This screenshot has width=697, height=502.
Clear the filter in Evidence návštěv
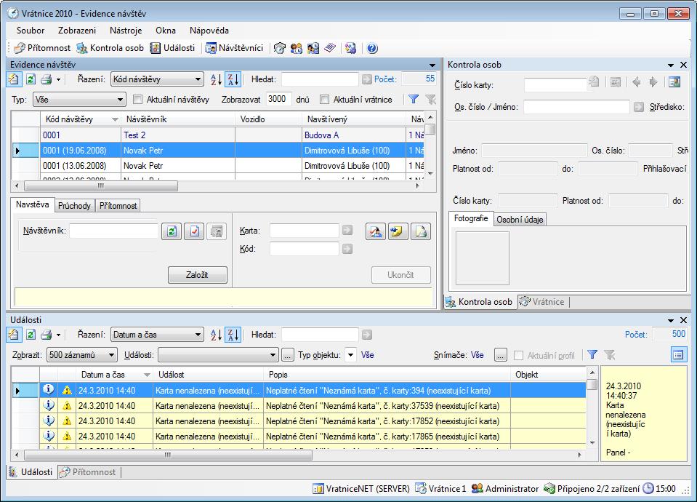(430, 99)
